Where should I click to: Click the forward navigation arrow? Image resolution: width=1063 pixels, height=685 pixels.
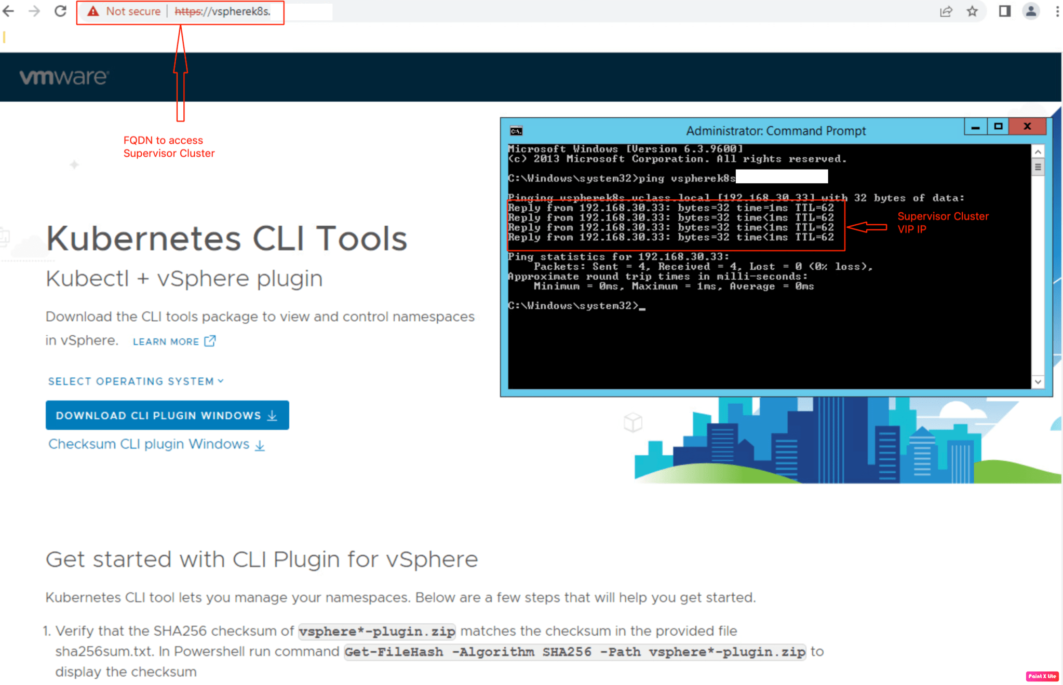point(33,11)
